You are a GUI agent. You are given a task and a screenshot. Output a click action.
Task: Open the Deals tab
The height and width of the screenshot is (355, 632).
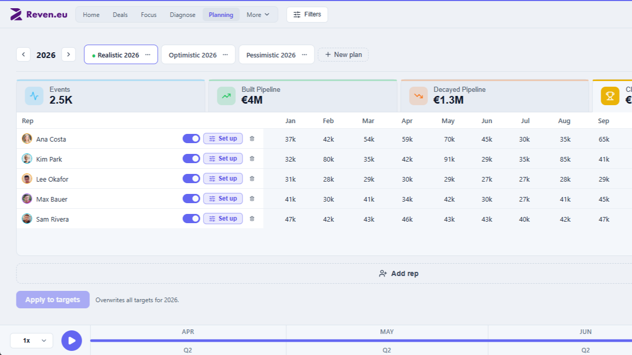[x=120, y=14]
